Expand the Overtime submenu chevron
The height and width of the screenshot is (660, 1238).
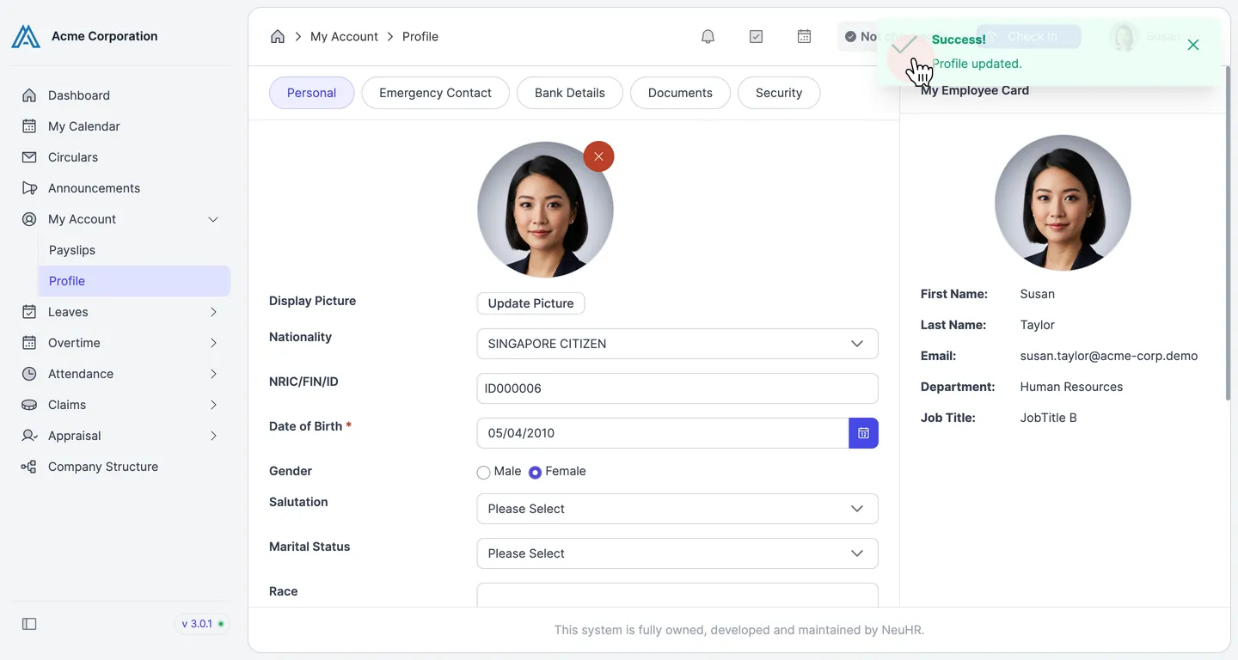click(x=213, y=343)
